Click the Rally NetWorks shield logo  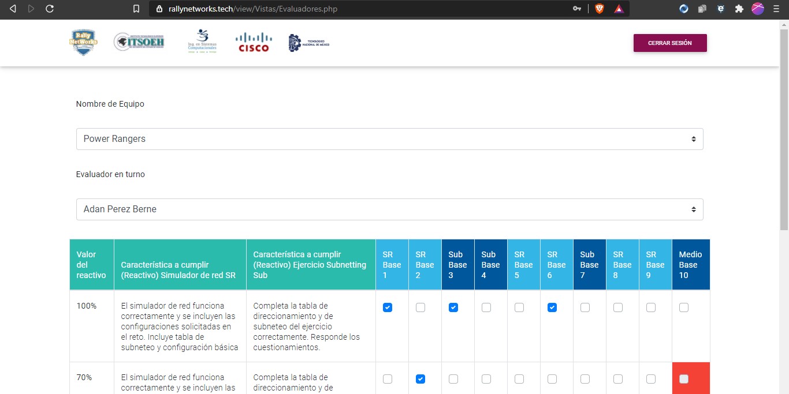click(x=84, y=43)
